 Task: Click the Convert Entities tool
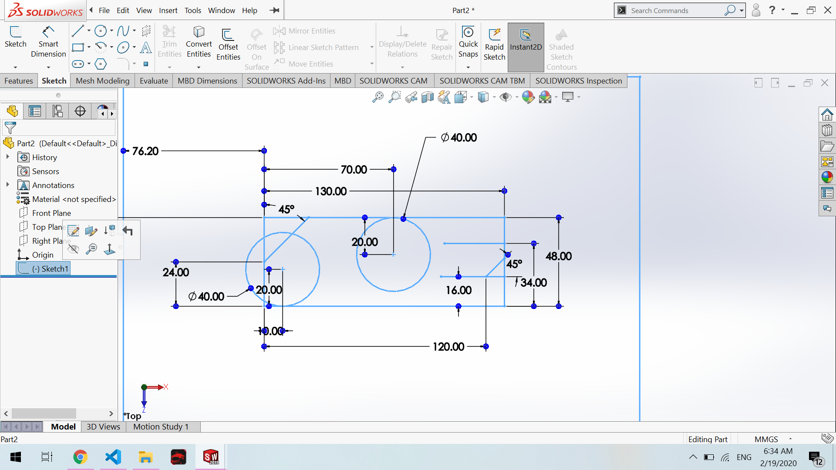(x=199, y=42)
